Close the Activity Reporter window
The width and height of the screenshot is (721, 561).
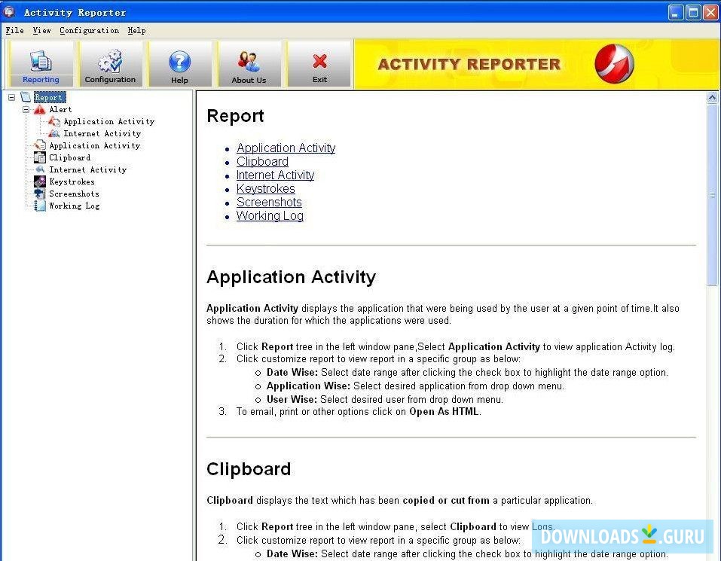coord(710,12)
